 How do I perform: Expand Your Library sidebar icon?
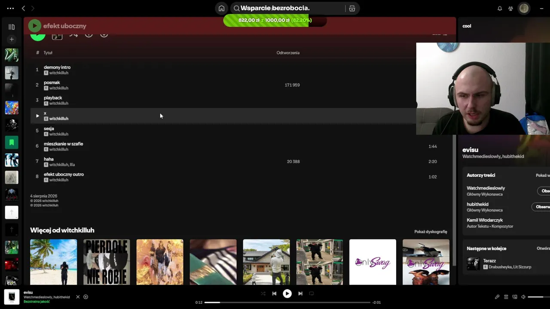coord(12,27)
